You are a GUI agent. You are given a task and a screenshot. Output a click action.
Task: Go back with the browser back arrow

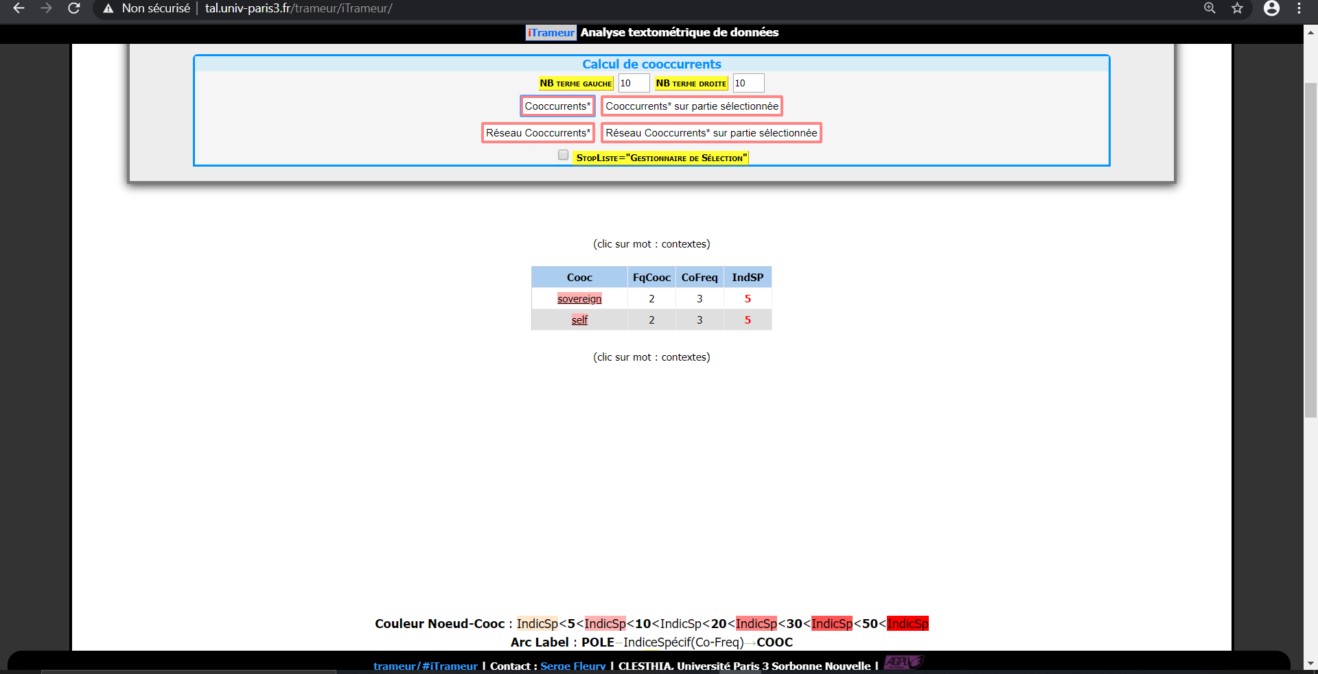(19, 8)
